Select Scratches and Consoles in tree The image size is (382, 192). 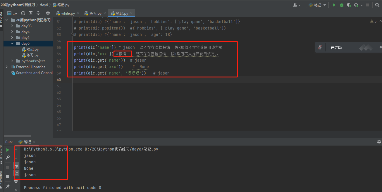tap(32, 73)
